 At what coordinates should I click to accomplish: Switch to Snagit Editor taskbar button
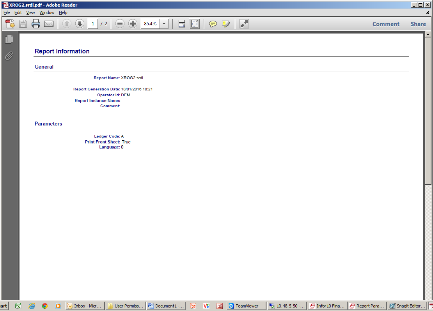click(408, 306)
